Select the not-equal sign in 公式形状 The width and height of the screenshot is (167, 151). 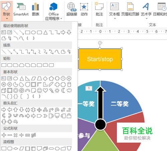(33, 135)
